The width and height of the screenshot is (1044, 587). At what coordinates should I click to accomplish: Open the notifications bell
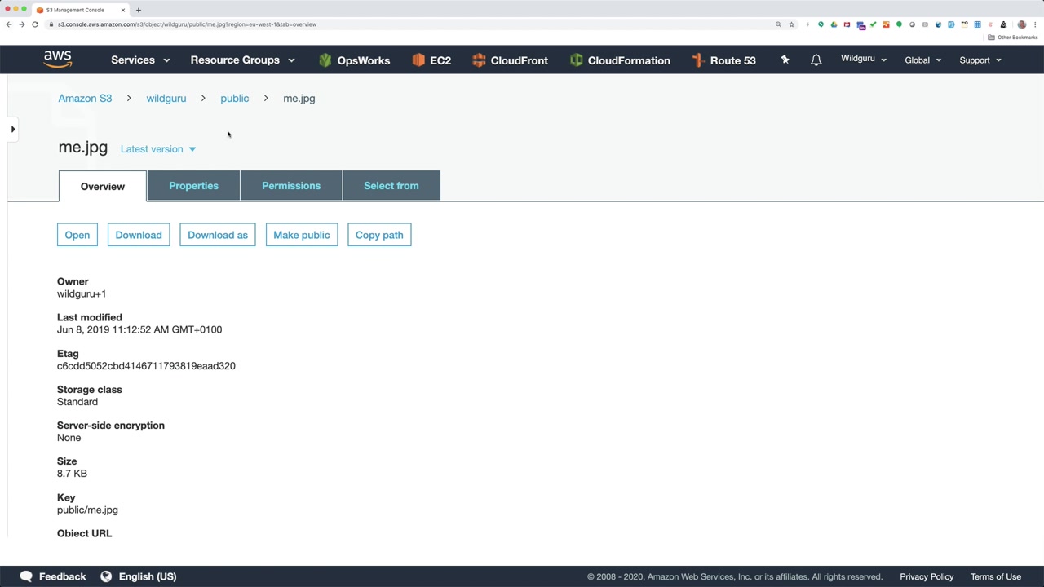coord(816,60)
